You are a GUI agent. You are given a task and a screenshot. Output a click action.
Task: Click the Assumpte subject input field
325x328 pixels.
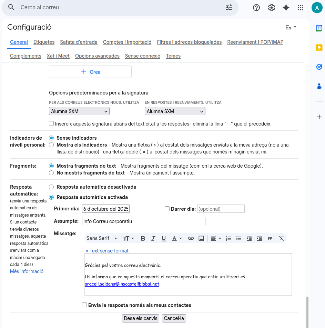143,221
